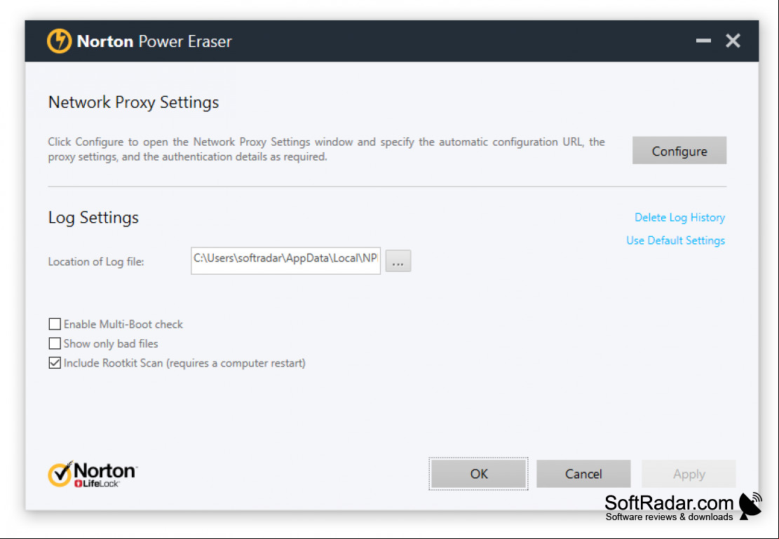Click the log file location path field
The height and width of the screenshot is (539, 779).
[285, 261]
